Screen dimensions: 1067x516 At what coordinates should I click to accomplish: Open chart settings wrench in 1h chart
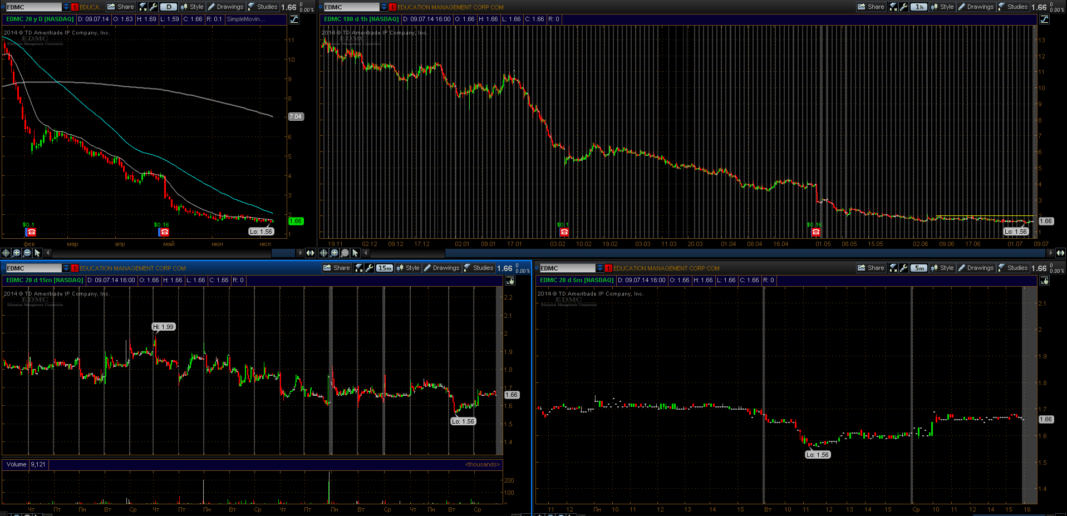(903, 7)
